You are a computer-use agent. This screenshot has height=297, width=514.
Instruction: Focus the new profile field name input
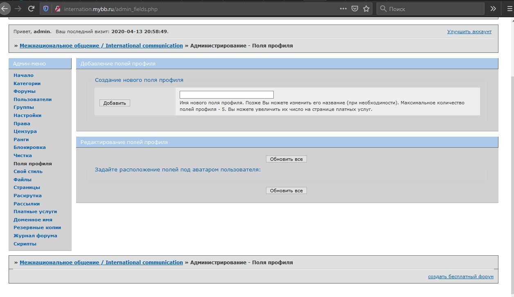226,94
